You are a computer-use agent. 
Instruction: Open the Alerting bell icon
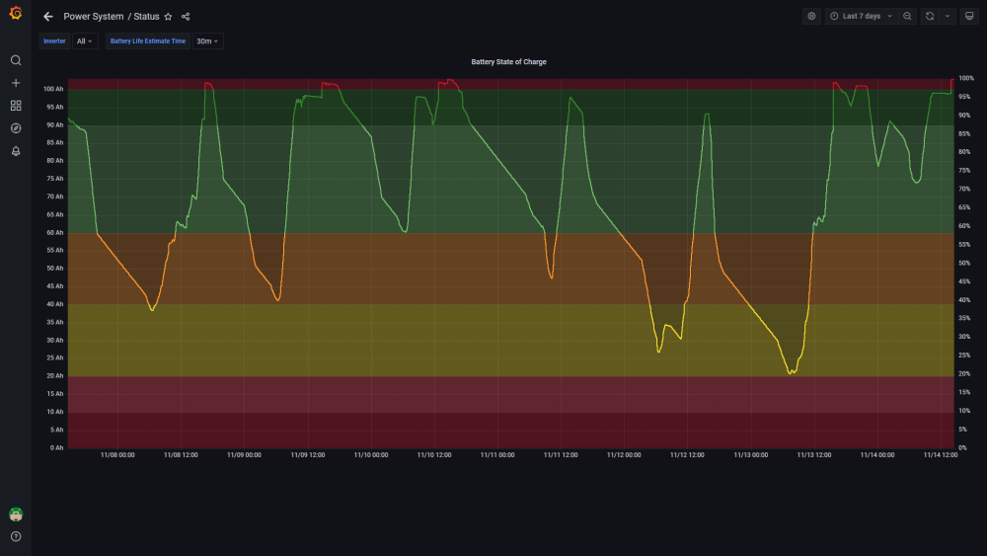pos(16,151)
